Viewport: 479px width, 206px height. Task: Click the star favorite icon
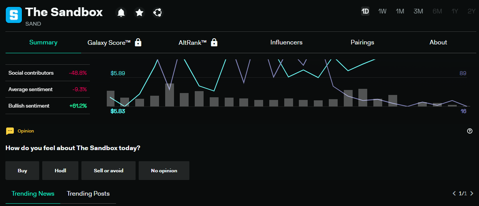click(x=139, y=13)
